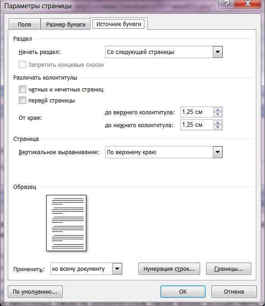Switch to the Поля tab

25,24
